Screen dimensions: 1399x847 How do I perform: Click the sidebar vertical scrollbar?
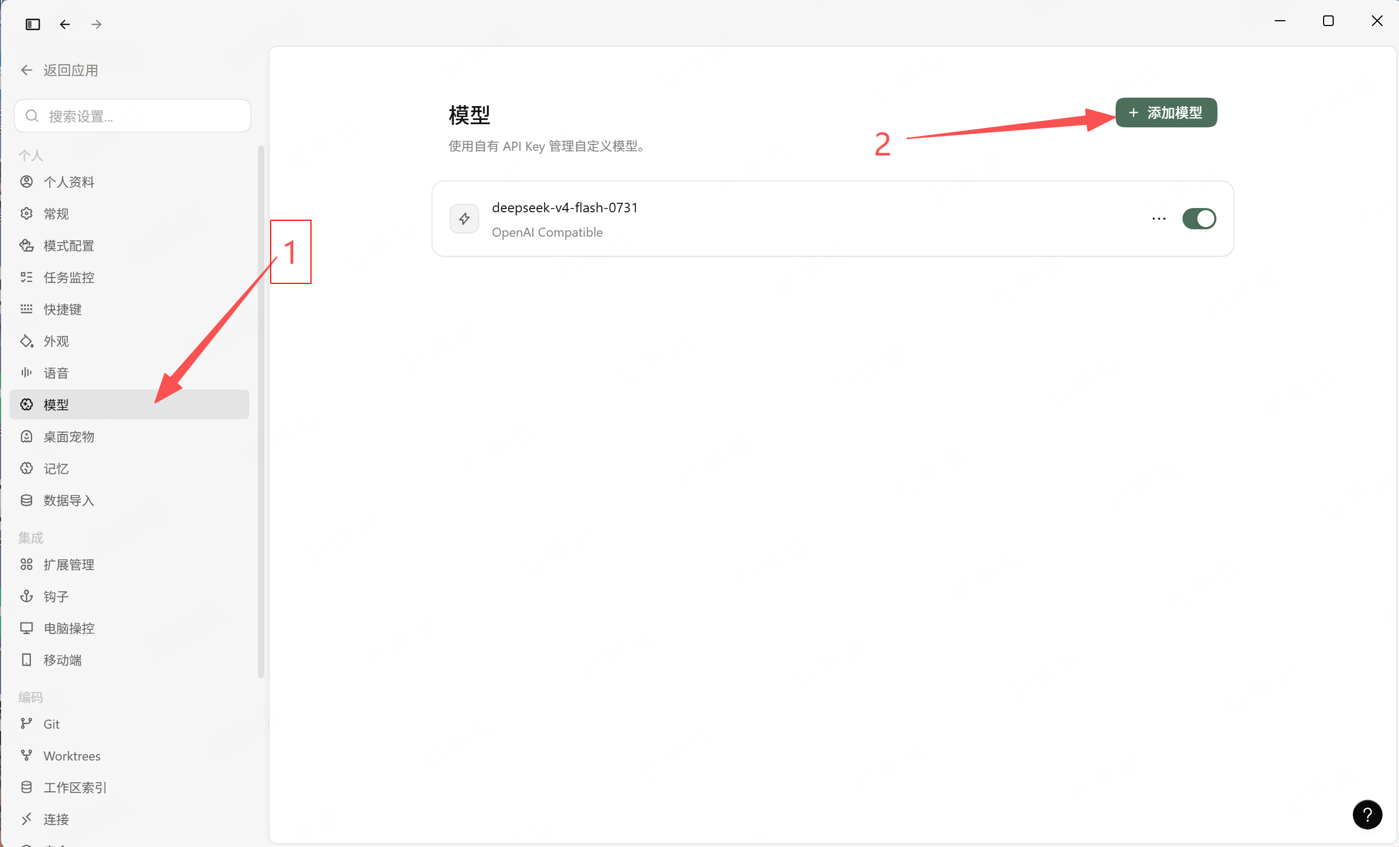261,412
